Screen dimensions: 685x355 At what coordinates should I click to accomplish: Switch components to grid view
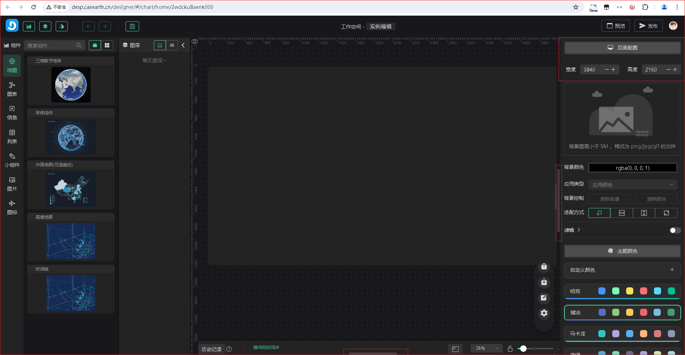[x=107, y=45]
